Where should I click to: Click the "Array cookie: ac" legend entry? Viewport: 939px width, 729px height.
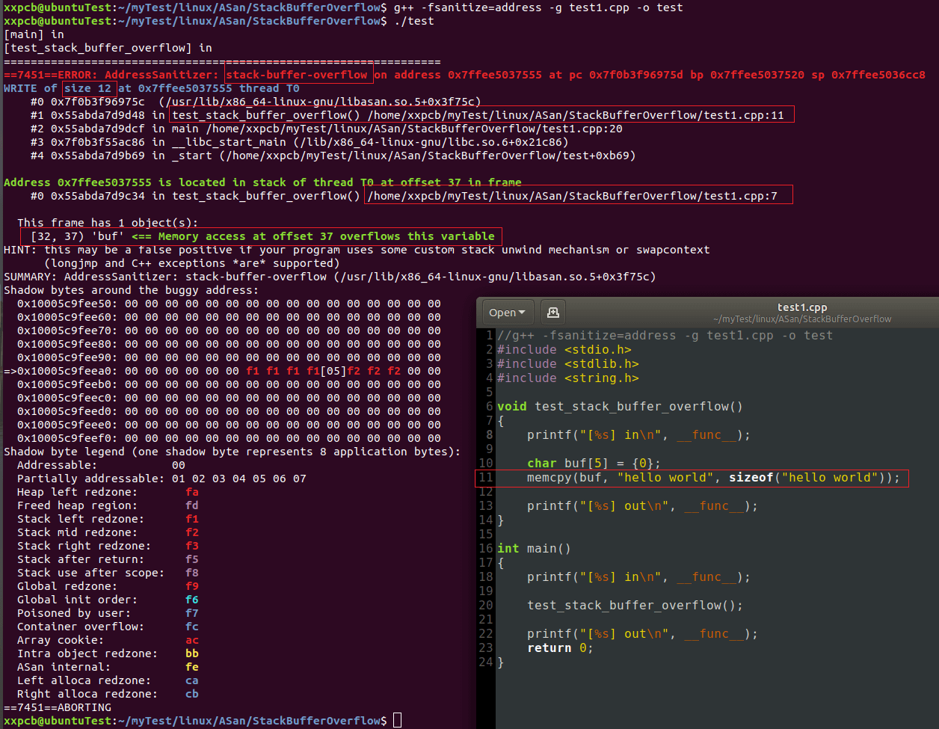coord(108,640)
